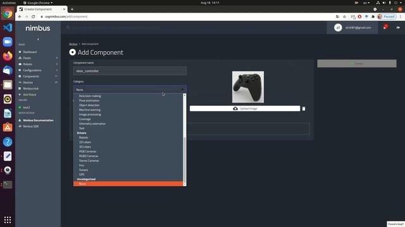This screenshot has width=405, height=227.
Task: Open the user account email menu
Action: click(352, 28)
